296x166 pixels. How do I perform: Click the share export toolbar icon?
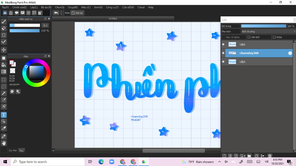tap(11, 13)
